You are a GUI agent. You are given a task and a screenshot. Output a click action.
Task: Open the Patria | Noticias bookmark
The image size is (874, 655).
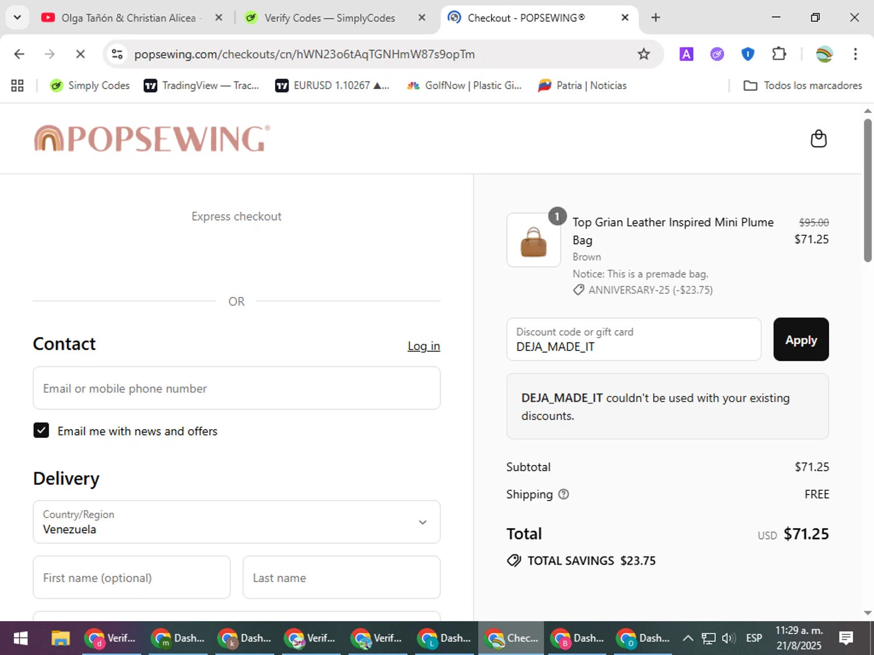(x=583, y=86)
